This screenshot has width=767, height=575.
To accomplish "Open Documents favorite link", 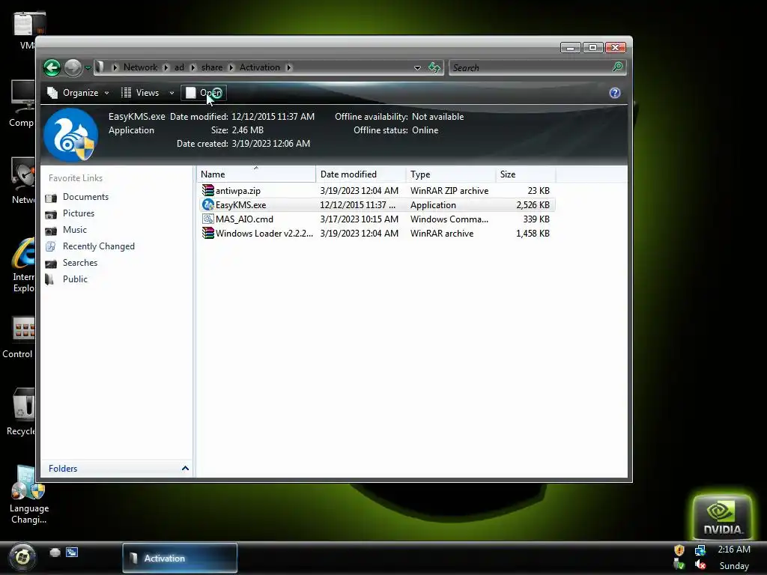I will coord(85,197).
